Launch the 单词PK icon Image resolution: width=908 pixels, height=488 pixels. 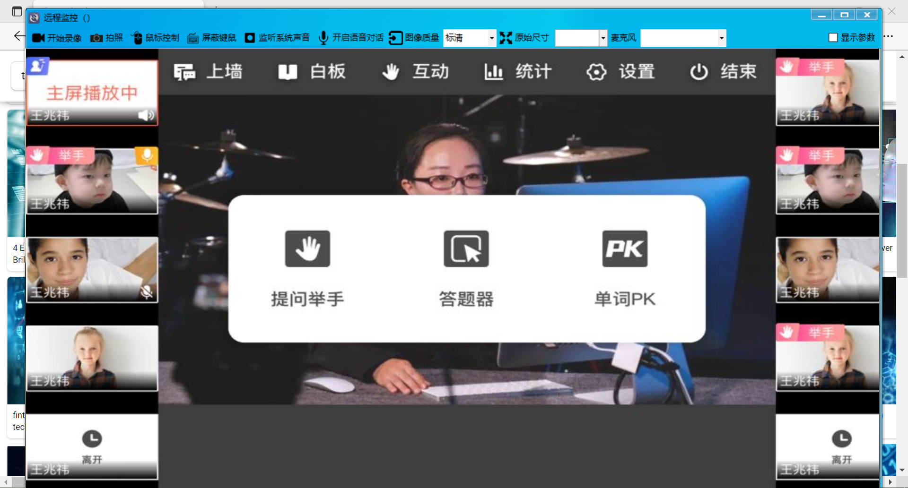coord(624,249)
